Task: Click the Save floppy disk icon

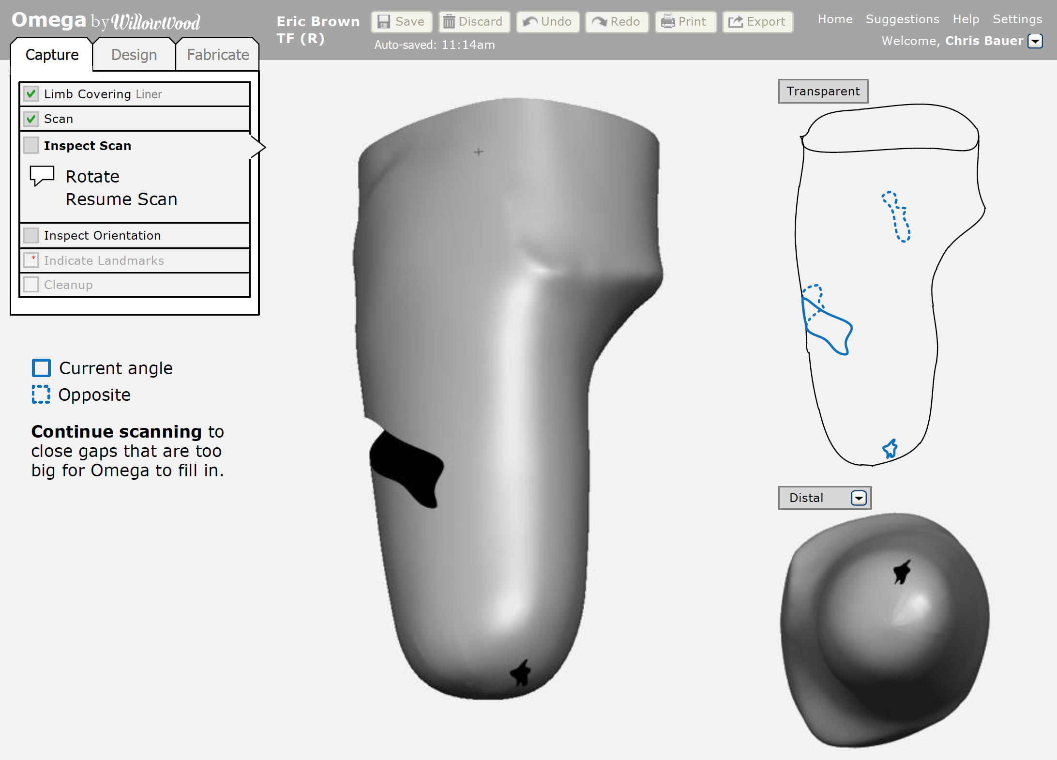Action: coord(384,22)
